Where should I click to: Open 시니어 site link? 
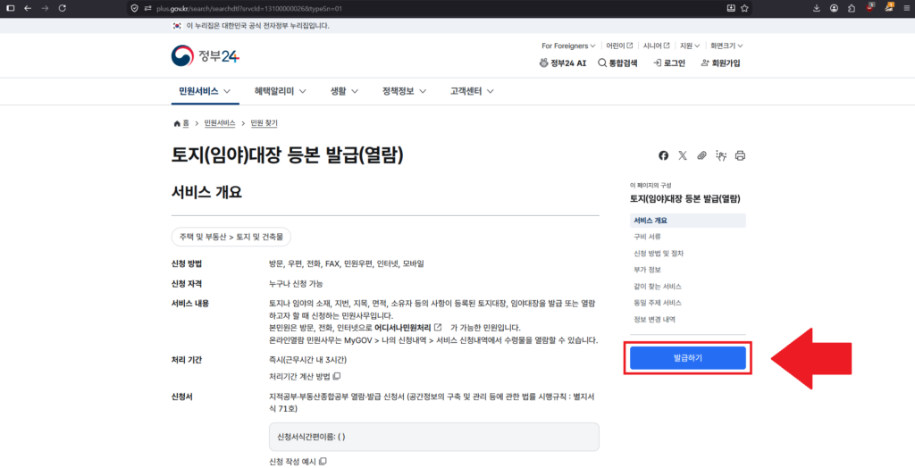657,46
